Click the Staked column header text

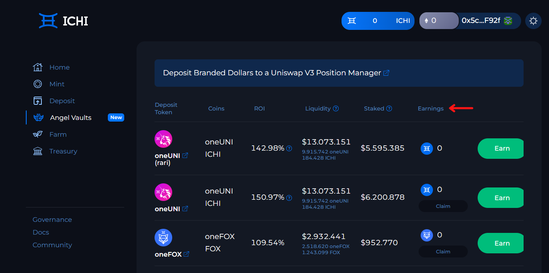pos(374,108)
